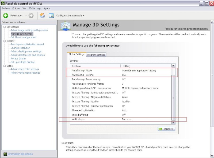214x158 pixels.
Task: Select Texture filtering - Quality row
Action: click(121, 101)
